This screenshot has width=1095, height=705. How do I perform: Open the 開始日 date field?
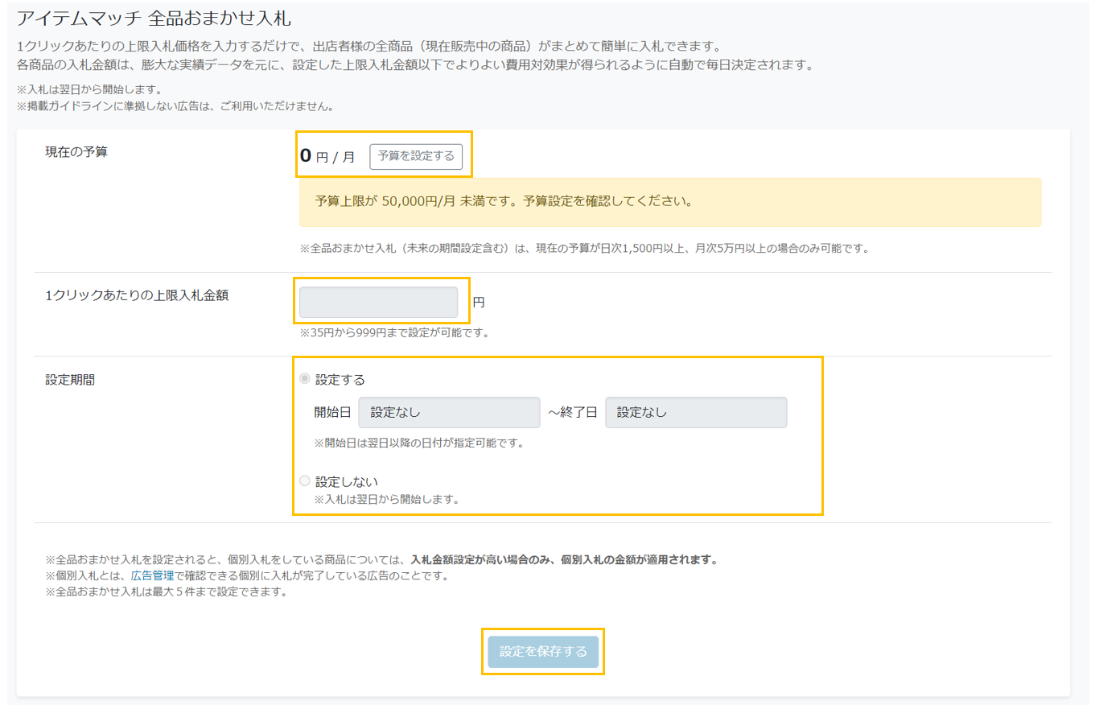(449, 412)
